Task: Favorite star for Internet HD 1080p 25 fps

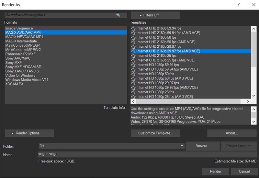Action: (133, 92)
